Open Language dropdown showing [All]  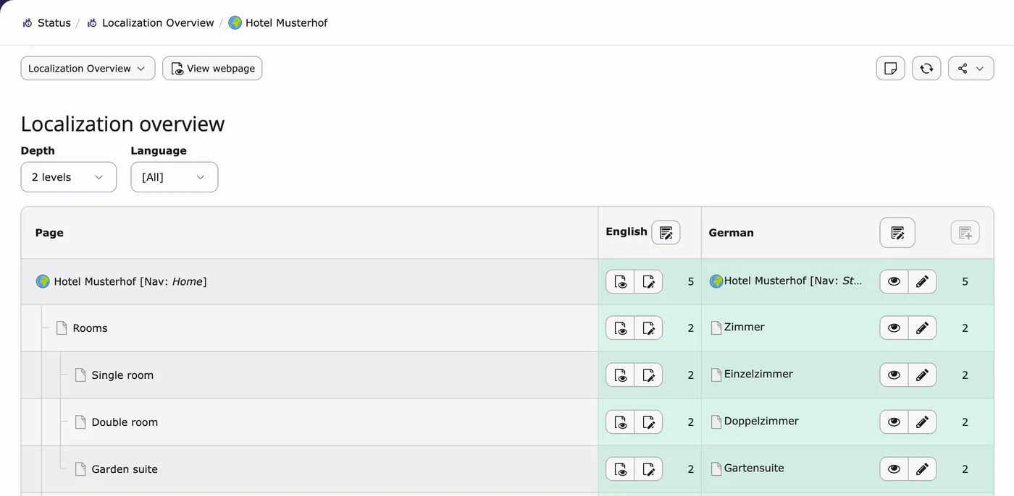(175, 177)
